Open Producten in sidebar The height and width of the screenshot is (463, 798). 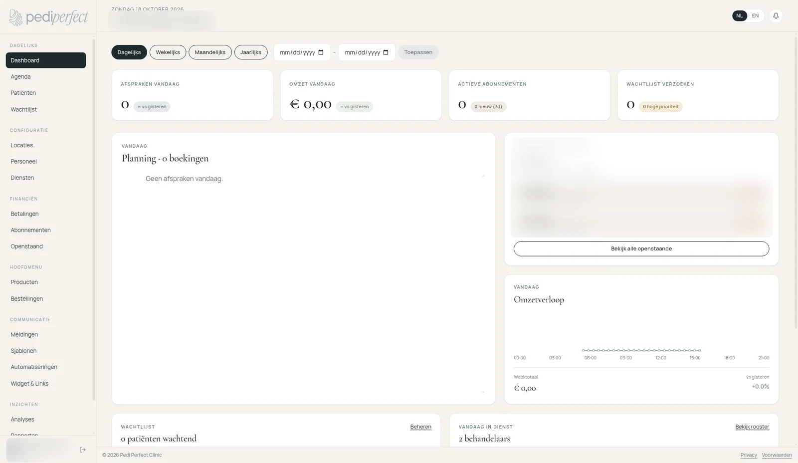tap(46, 282)
